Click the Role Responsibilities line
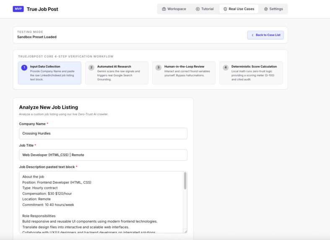 (39, 216)
